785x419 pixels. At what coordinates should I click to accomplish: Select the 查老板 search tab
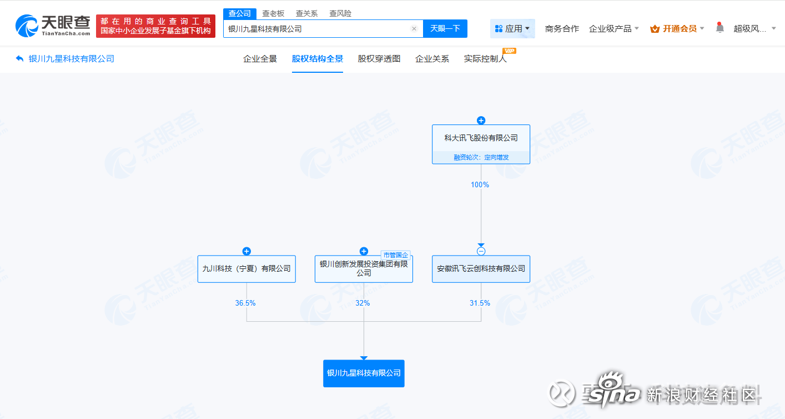pos(273,13)
